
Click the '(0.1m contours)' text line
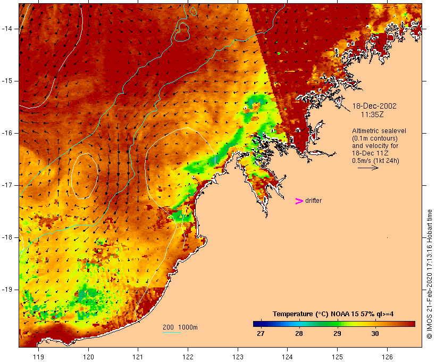[375, 138]
